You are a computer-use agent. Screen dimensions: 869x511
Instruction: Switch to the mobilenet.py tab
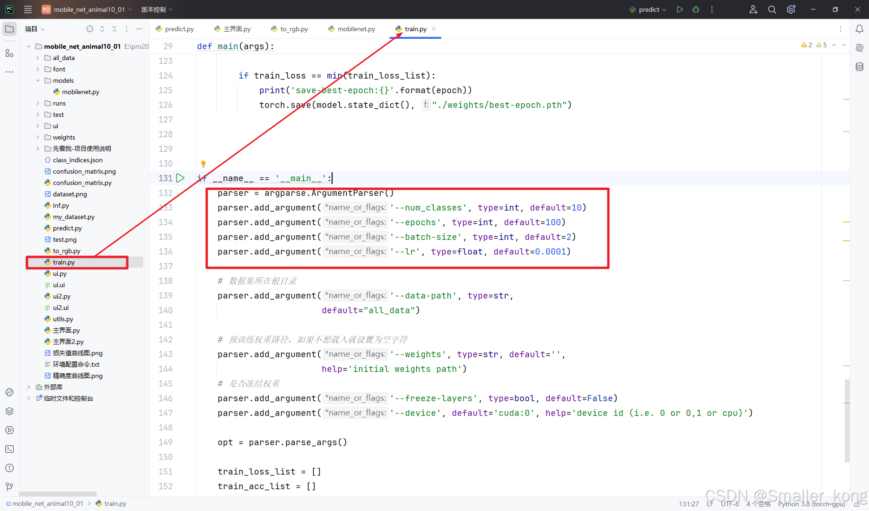pyautogui.click(x=351, y=29)
